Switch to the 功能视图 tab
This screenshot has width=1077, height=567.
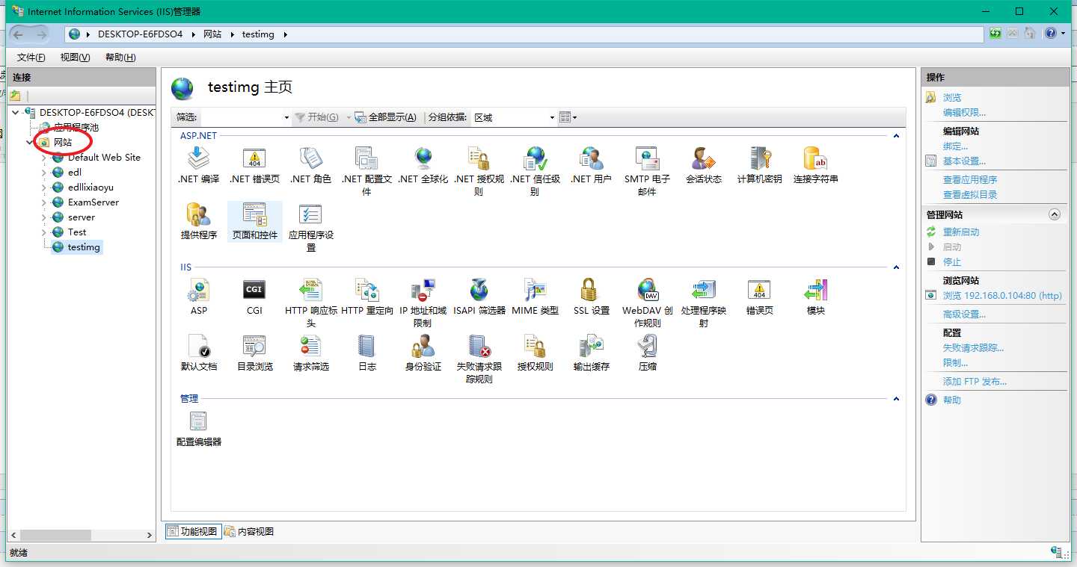click(192, 532)
